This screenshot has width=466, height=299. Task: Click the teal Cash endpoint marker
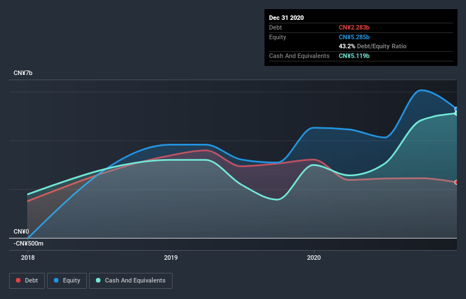[x=456, y=113]
